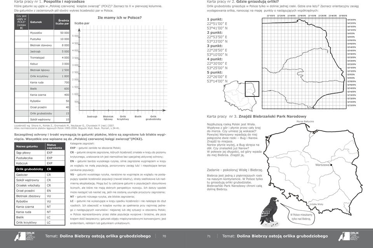This screenshot has height=248, width=373.
Task: Click the 'Błotniak stawowy' species cell
Action: pyautogui.click(x=41, y=45)
